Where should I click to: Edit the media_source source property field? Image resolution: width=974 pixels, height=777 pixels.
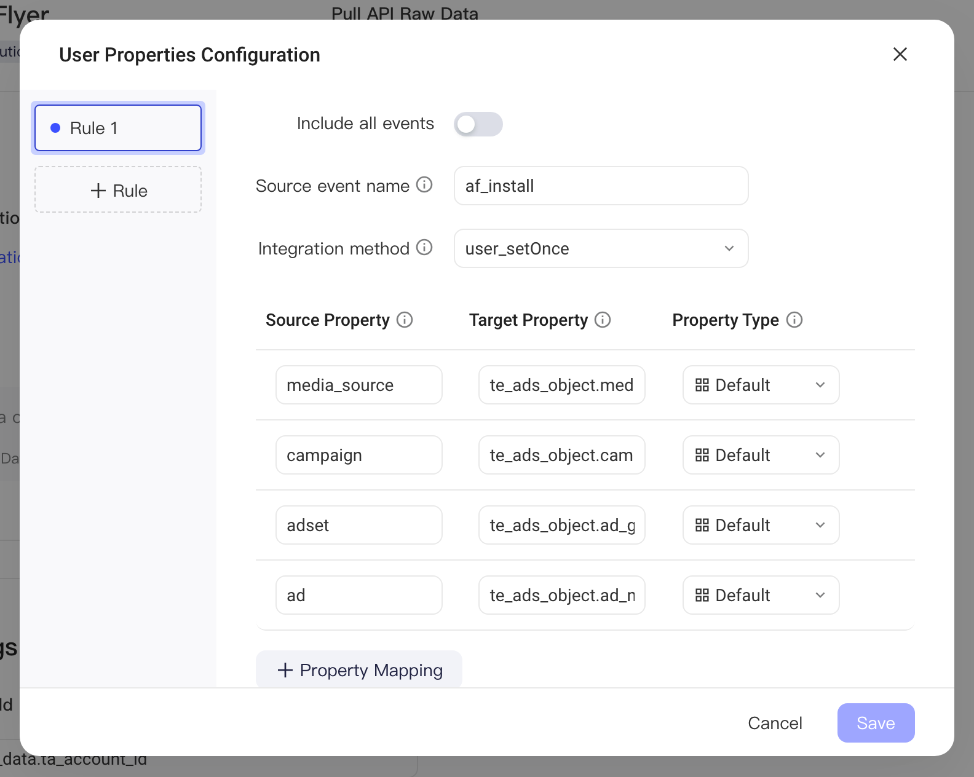(359, 385)
